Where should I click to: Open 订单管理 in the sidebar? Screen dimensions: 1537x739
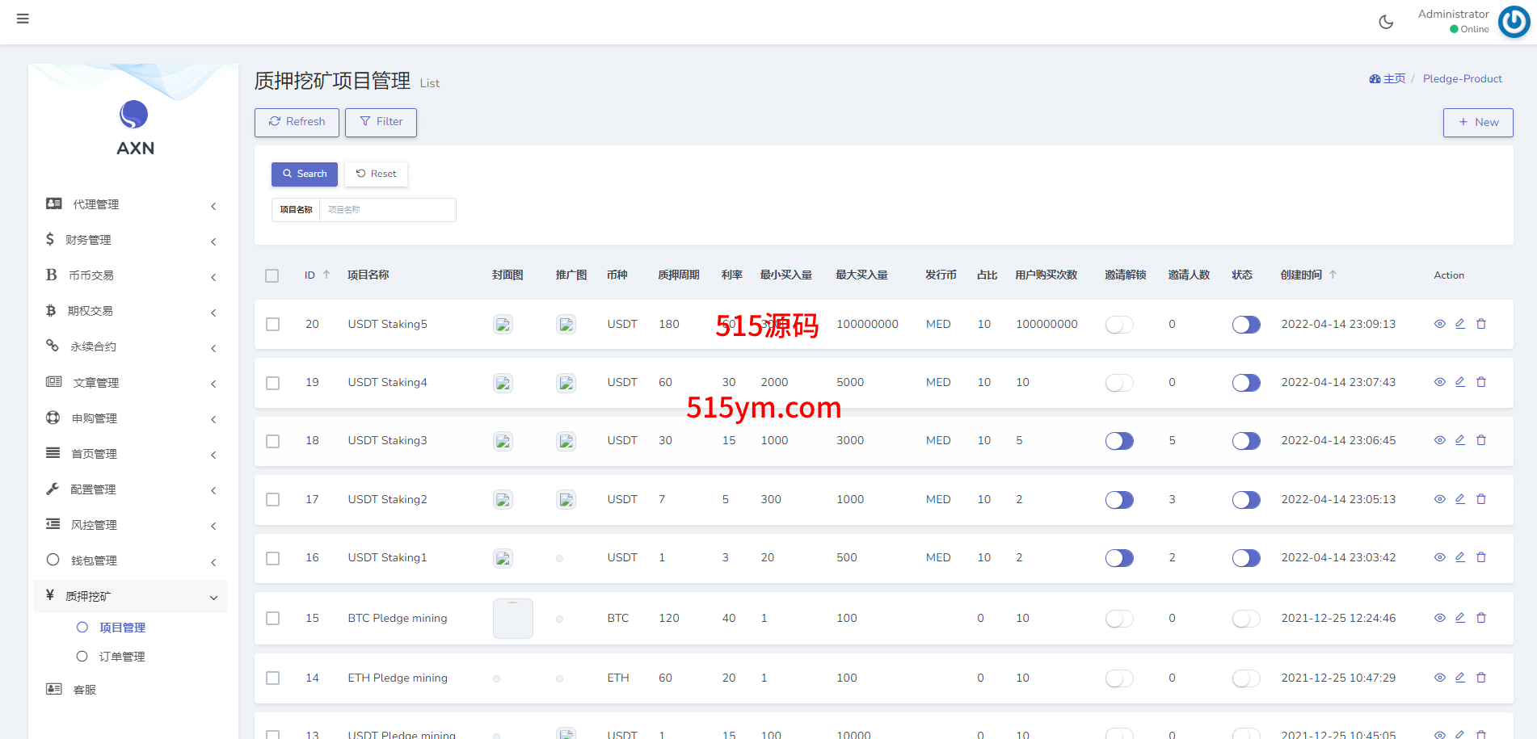[122, 657]
